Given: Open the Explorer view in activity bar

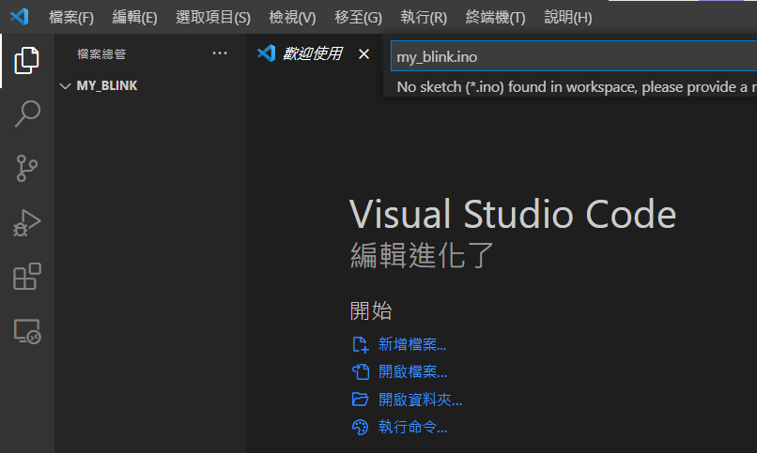Looking at the screenshot, I should point(27,61).
